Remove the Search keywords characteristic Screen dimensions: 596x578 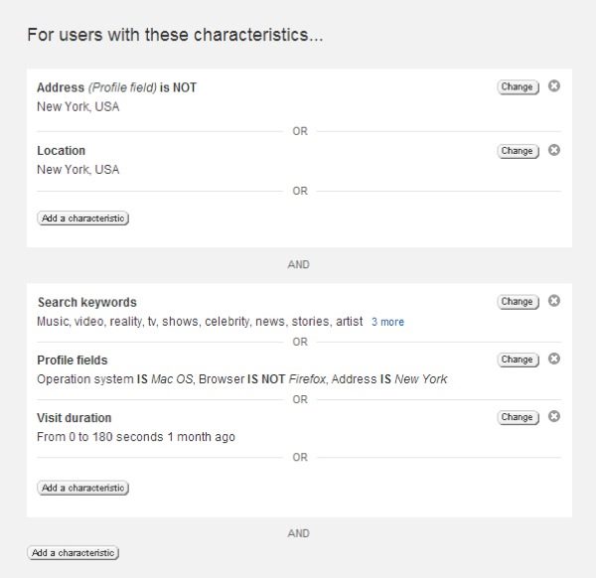tap(554, 301)
